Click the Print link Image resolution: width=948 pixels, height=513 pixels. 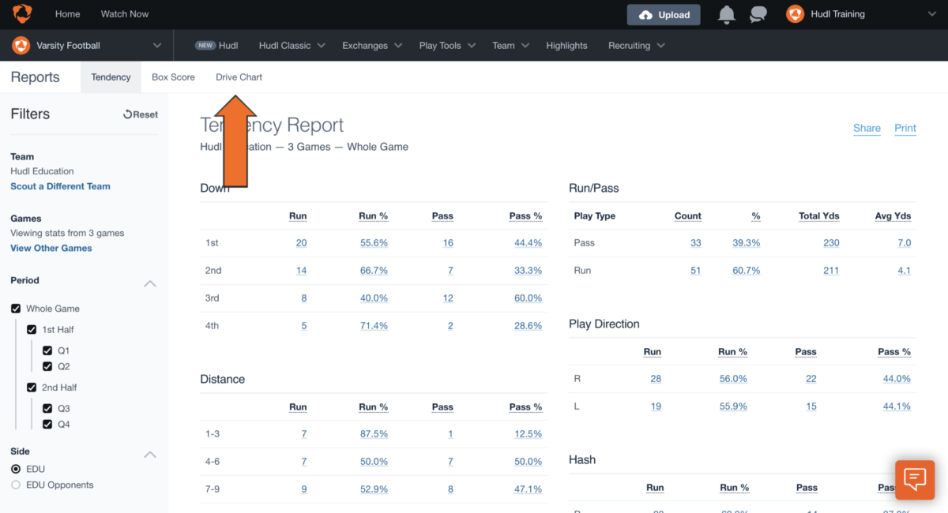[905, 128]
